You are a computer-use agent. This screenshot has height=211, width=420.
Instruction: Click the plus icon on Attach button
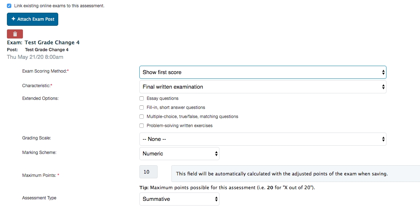point(13,19)
